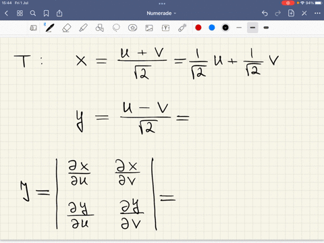
Task: Open the more options ellipsis menu
Action: click(x=317, y=13)
